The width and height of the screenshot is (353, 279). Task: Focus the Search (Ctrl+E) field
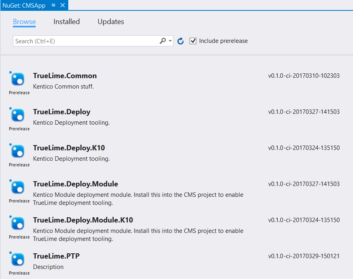93,41
